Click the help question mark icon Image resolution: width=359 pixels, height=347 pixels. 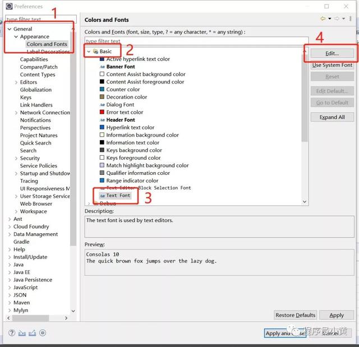click(12, 333)
